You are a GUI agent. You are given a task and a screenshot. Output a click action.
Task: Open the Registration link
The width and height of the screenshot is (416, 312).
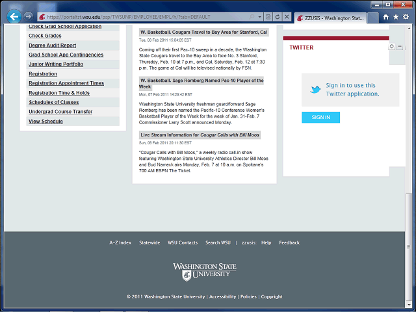click(x=43, y=73)
